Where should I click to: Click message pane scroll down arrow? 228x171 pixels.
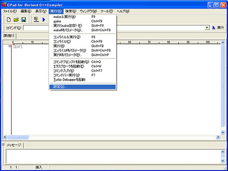point(223,161)
